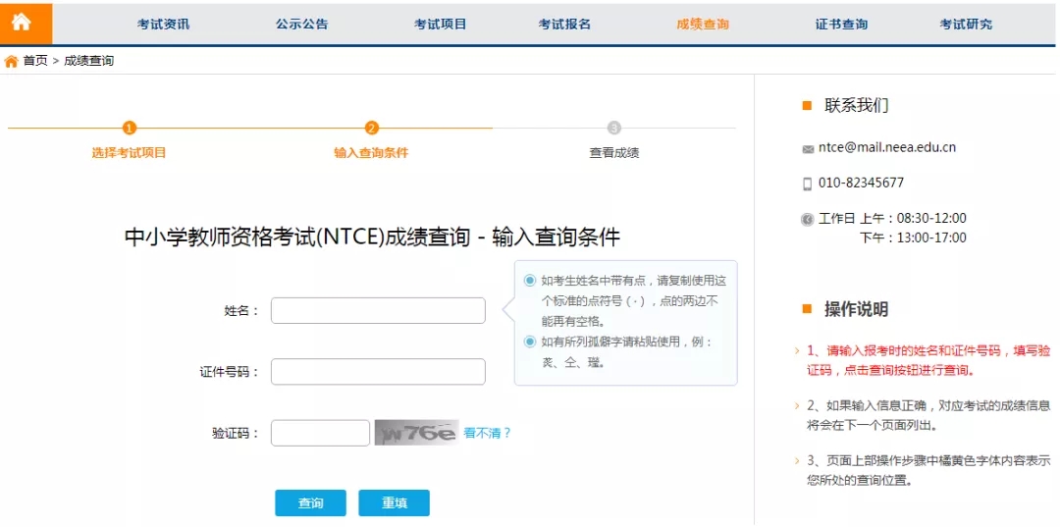Open the 考试资讯 menu
Image resolution: width=1060 pixels, height=527 pixels.
(163, 25)
